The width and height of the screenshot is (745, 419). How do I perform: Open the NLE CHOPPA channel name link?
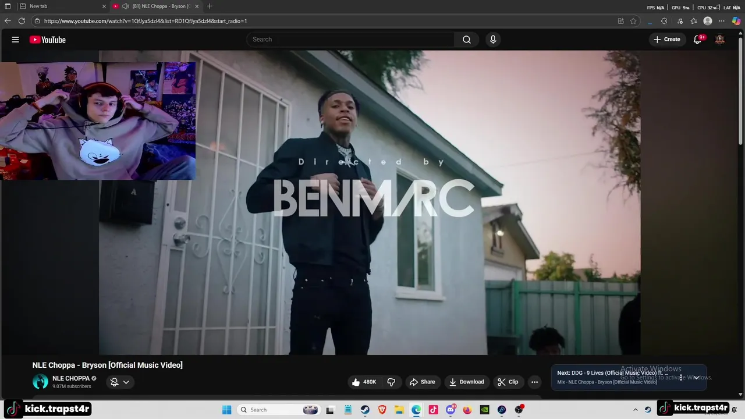pos(71,378)
